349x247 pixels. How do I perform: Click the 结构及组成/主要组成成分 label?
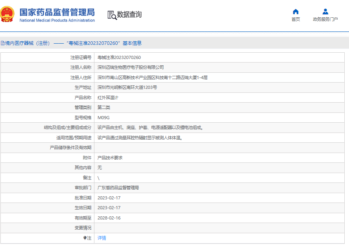coord(68,127)
